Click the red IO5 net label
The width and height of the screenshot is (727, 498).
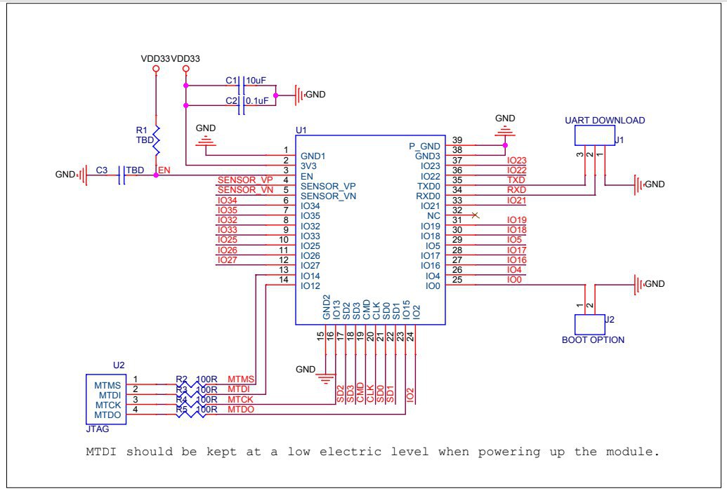click(515, 240)
